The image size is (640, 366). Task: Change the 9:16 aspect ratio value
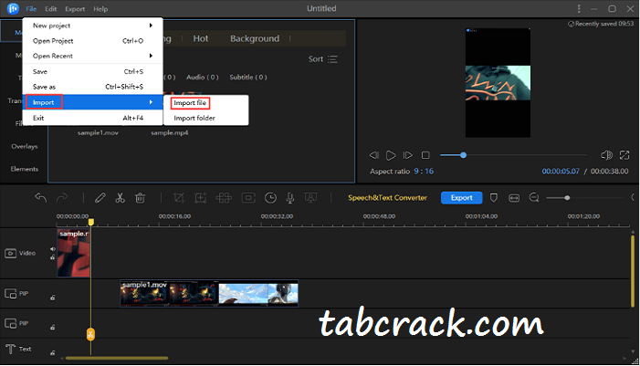coord(424,172)
